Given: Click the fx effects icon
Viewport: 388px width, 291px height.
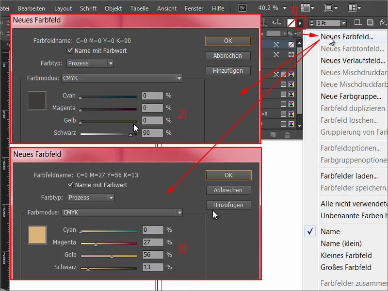Looking at the screenshot, I should (383, 23).
